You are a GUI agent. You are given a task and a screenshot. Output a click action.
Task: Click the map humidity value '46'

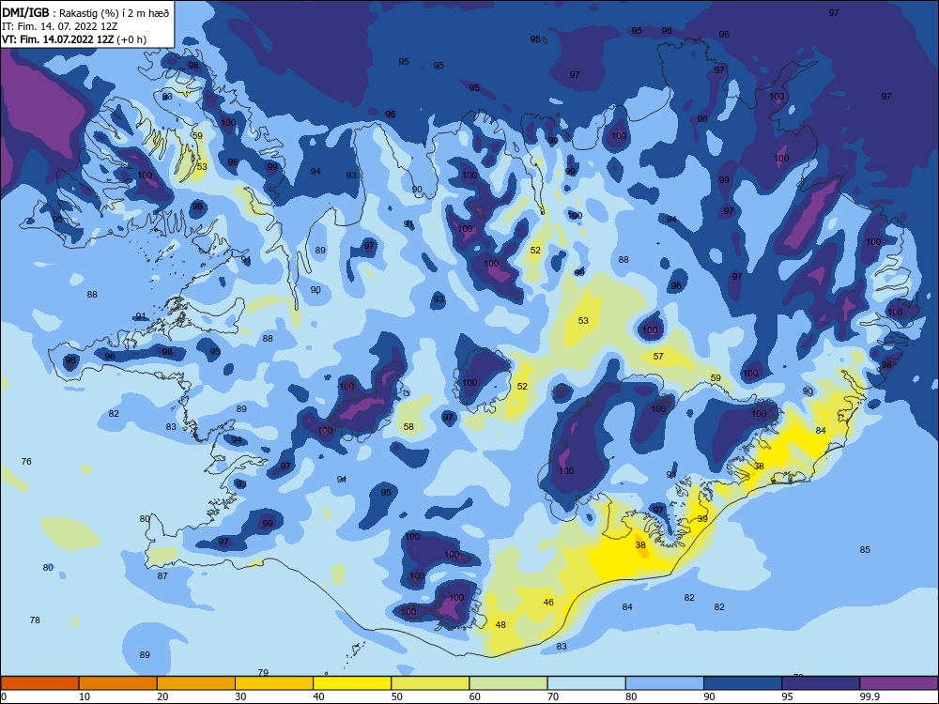[x=548, y=603]
